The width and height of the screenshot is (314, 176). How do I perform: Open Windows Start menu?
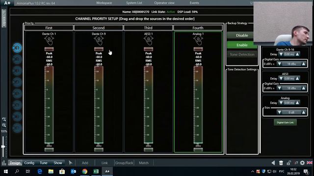6,172
